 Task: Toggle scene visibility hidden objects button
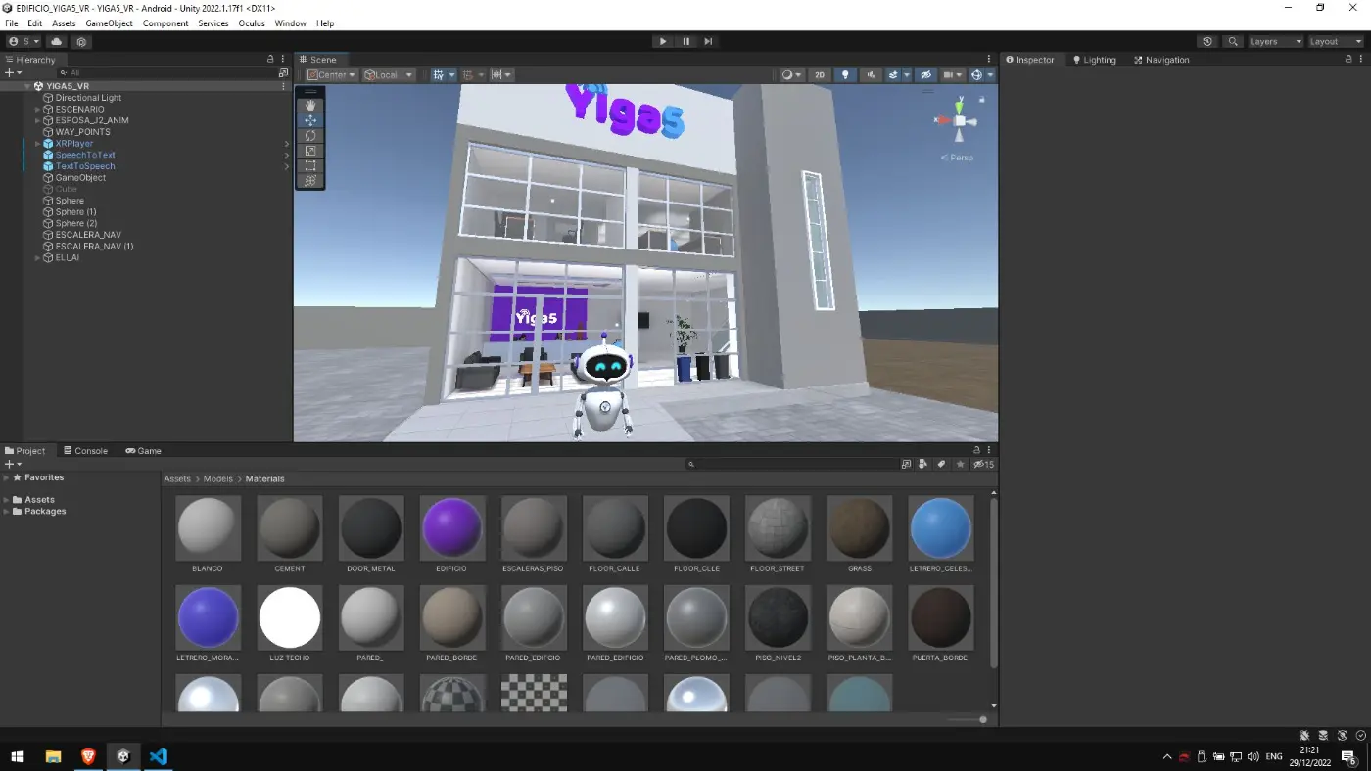pos(925,75)
